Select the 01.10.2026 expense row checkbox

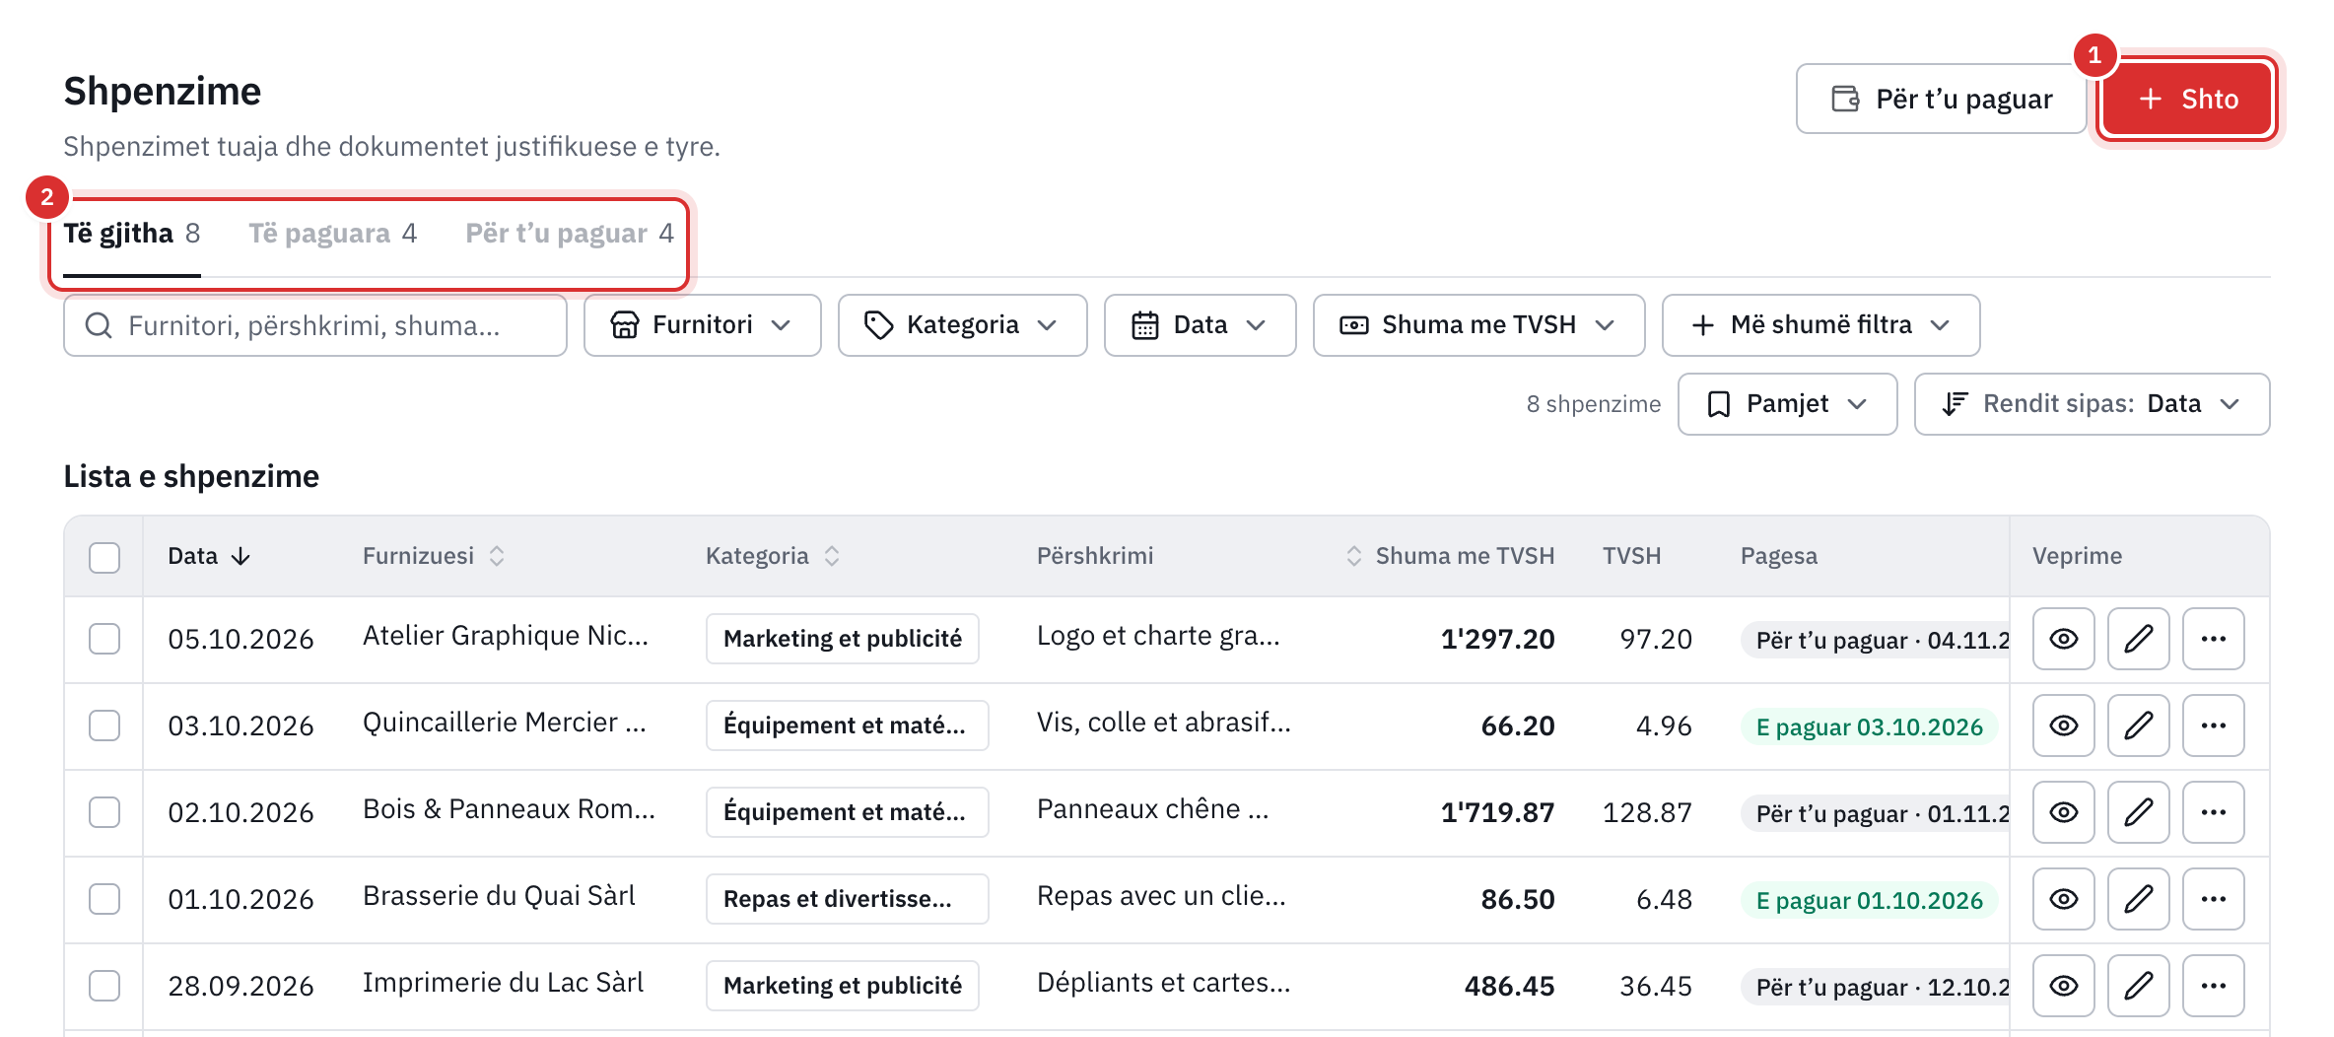coord(104,899)
